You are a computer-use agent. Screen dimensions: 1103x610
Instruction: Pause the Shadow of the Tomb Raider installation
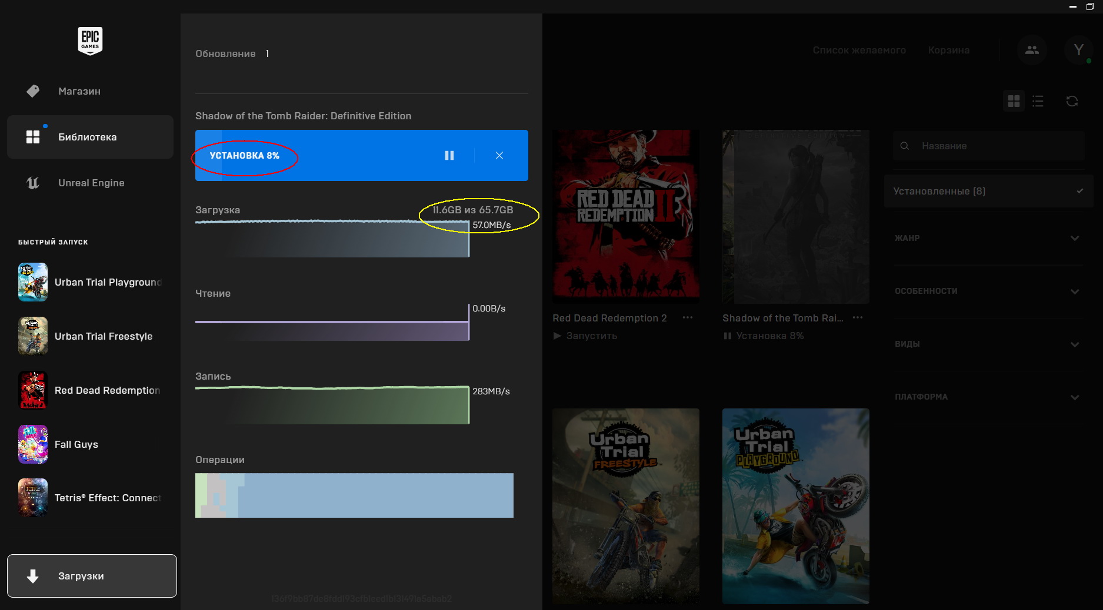click(449, 155)
